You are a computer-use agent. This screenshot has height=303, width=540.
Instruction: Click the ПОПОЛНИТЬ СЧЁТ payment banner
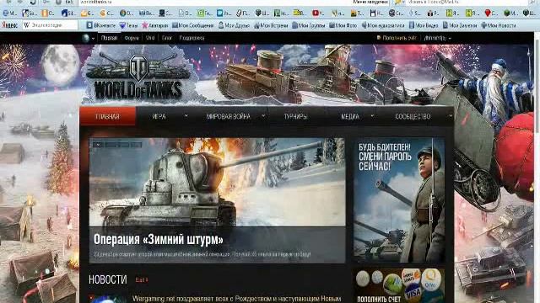(x=399, y=285)
